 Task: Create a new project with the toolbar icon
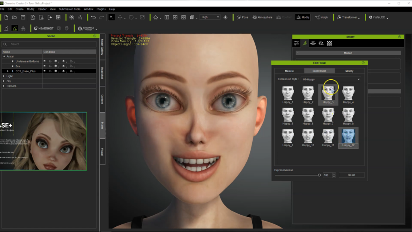click(x=6, y=17)
